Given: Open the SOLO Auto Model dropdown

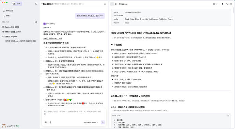Looking at the screenshot, I should pyautogui.click(x=91, y=123).
